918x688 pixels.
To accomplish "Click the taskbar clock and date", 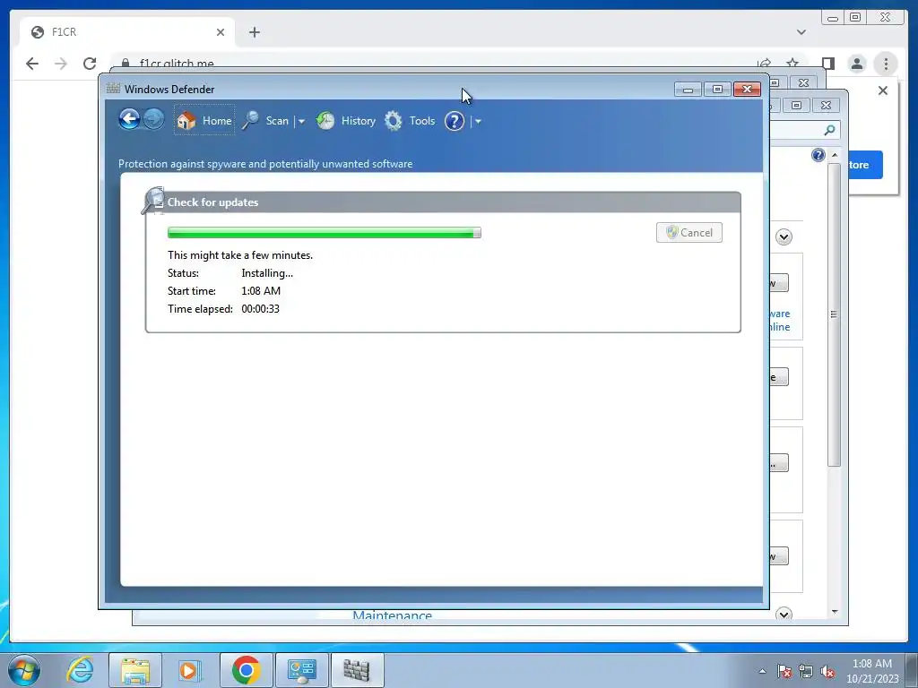I will [x=872, y=671].
